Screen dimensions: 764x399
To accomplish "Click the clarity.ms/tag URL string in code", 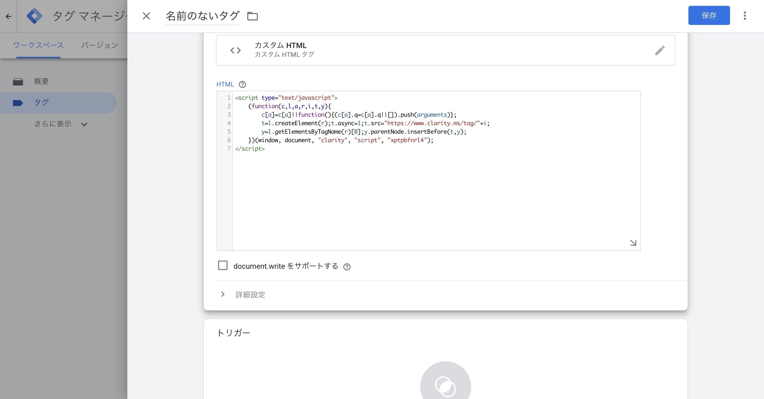I will (x=432, y=123).
